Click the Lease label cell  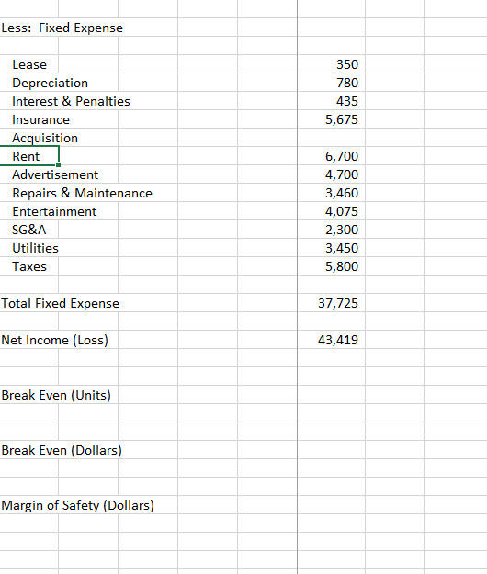click(29, 64)
